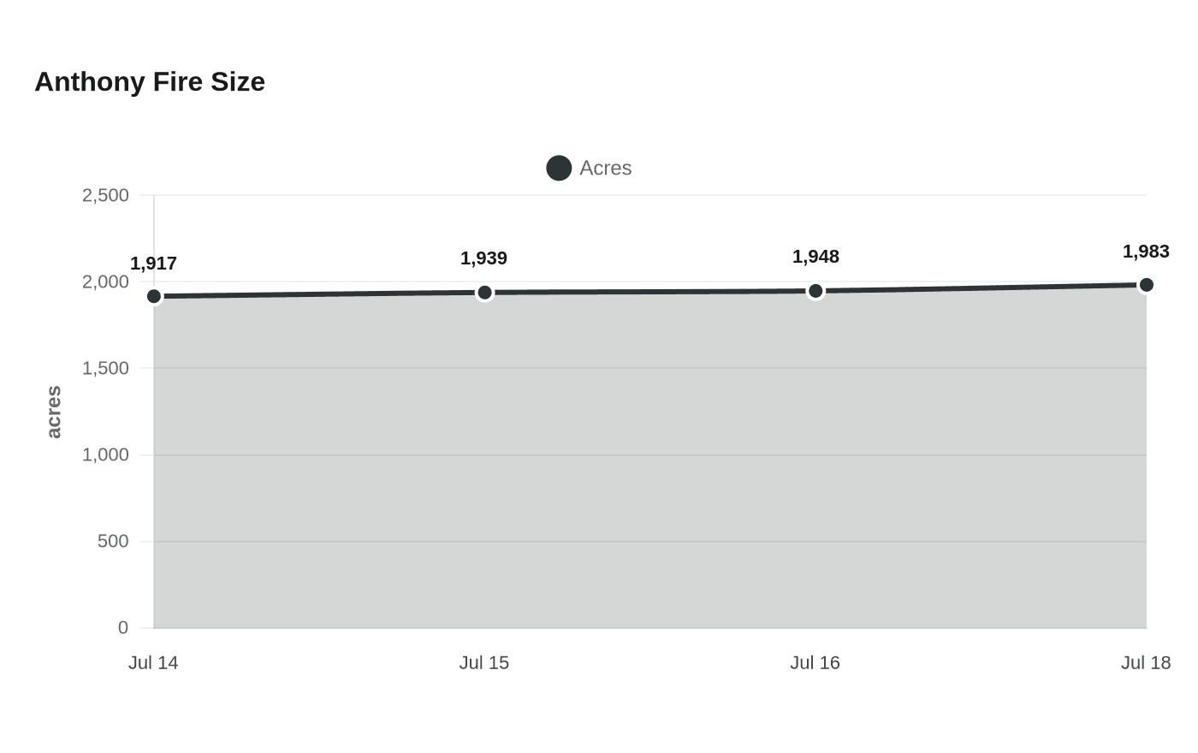This screenshot has width=1198, height=753.
Task: Click the vertical acres axis title
Action: [54, 412]
